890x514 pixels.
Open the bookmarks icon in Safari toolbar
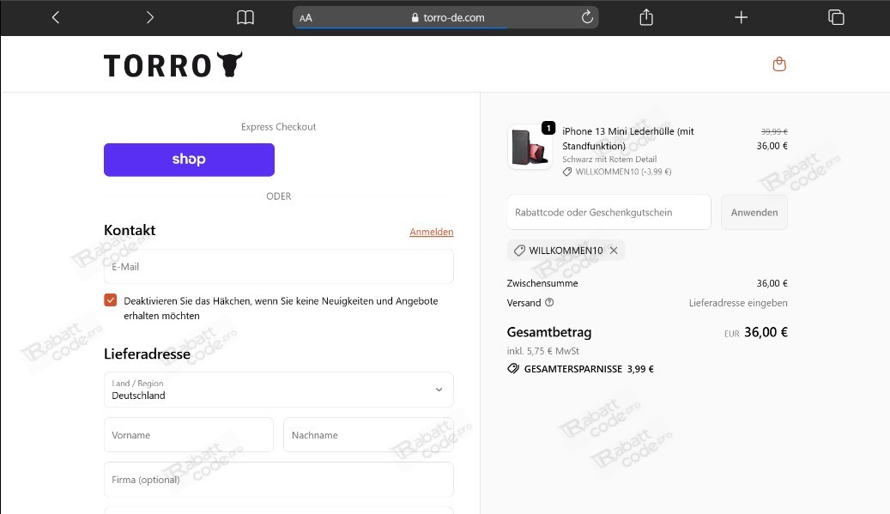[x=245, y=16]
